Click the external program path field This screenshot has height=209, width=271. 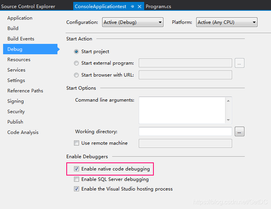(185, 63)
